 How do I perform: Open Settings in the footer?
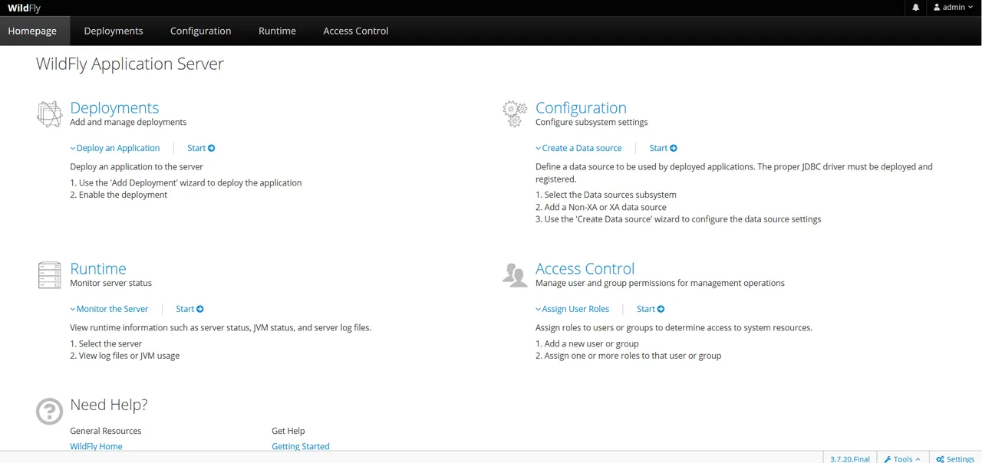pos(955,458)
